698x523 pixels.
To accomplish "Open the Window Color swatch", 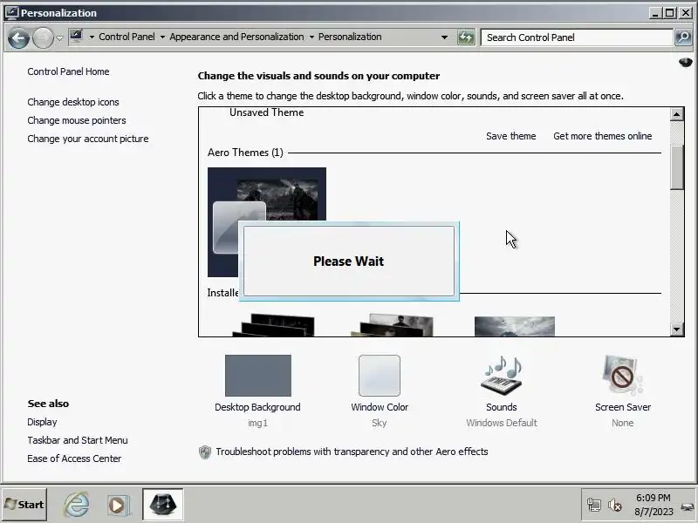I will point(380,376).
